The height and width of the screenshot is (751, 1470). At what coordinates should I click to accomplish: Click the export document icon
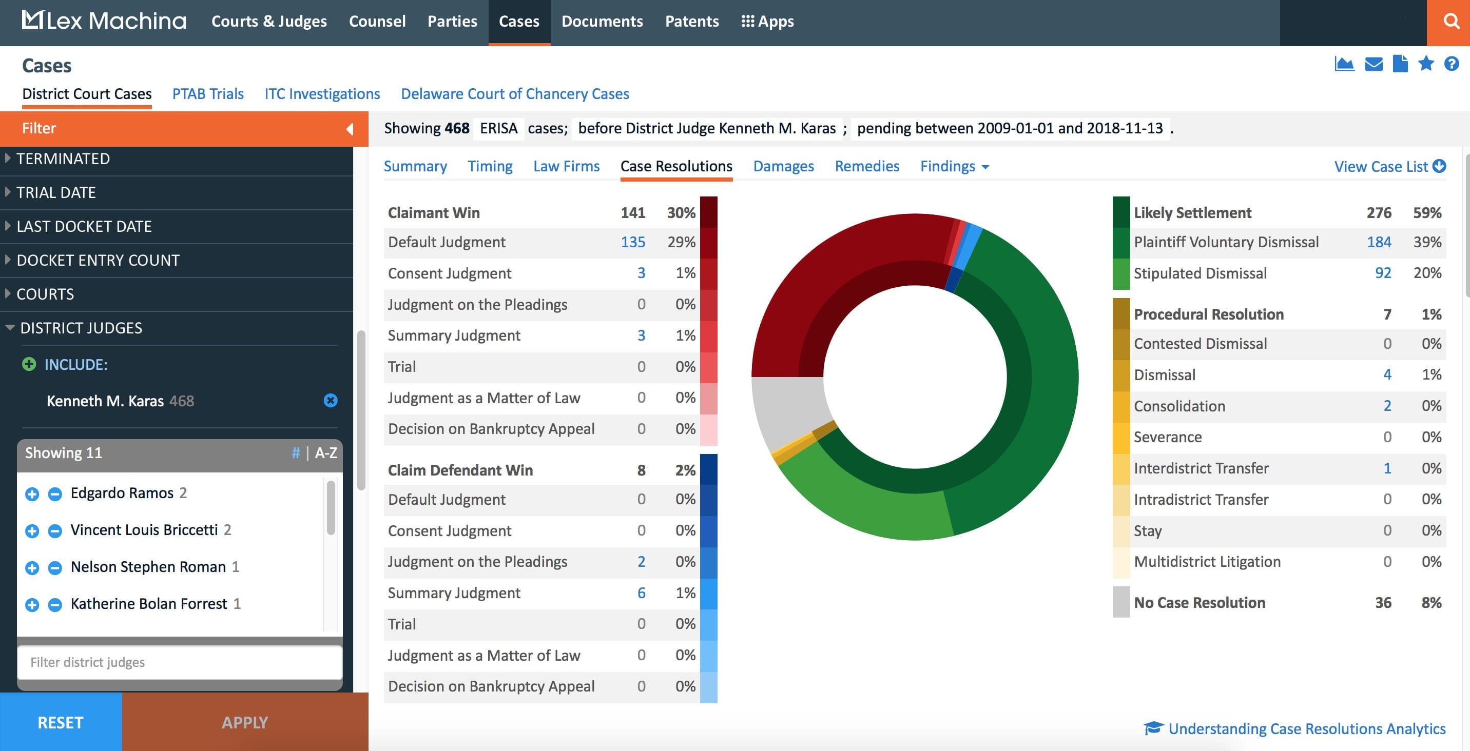tap(1400, 64)
